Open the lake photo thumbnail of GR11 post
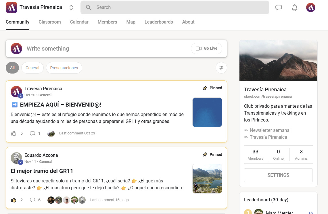Image resolution: width=328 pixels, height=214 pixels. (207, 179)
